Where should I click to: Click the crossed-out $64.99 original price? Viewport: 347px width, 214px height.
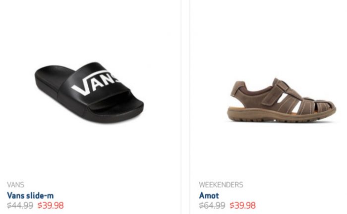click(212, 206)
